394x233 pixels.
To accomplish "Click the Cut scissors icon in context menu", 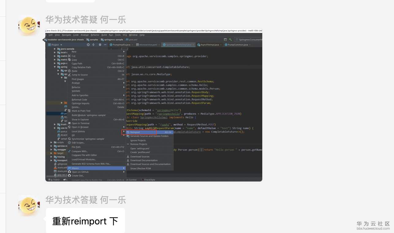I will tap(69, 56).
